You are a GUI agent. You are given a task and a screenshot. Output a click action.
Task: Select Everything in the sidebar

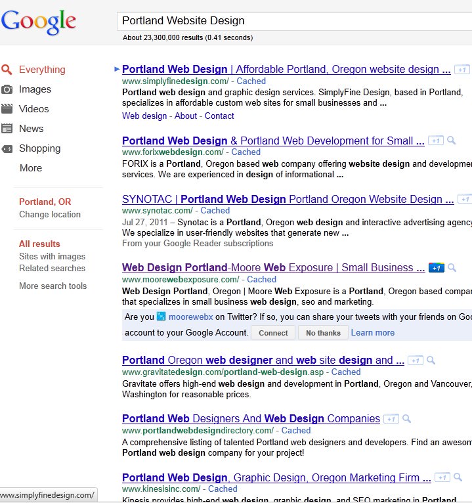pos(42,70)
